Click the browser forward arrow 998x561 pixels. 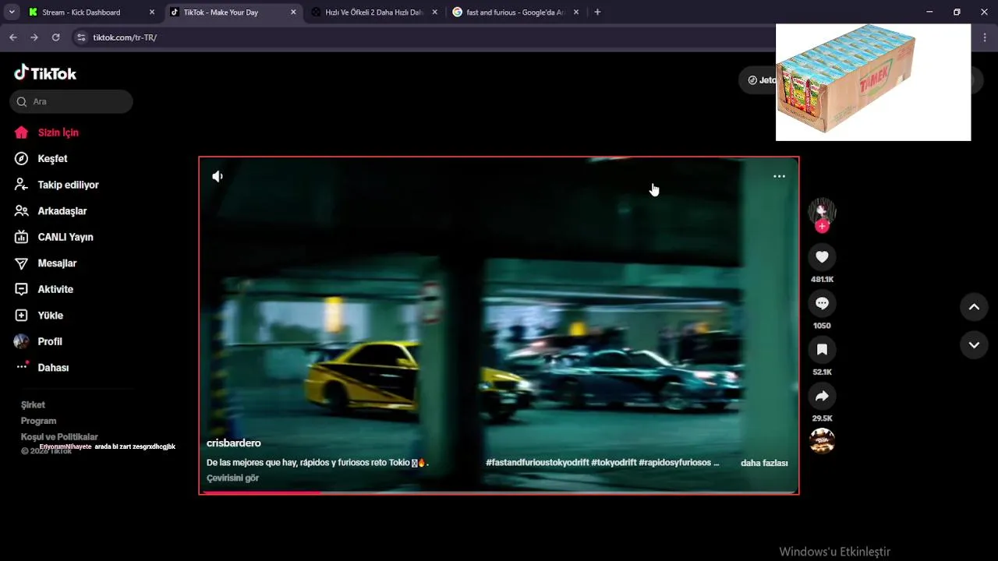pos(34,37)
